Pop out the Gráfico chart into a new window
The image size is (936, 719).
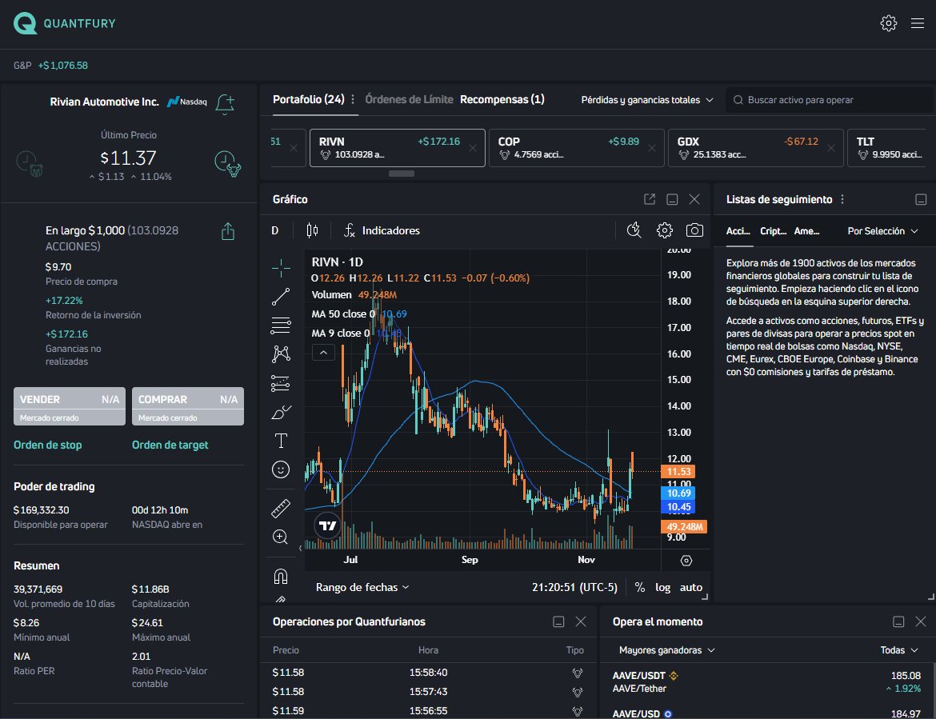click(650, 199)
